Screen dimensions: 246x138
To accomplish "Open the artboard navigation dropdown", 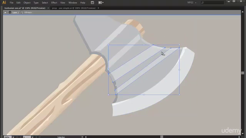I will (32, 137).
